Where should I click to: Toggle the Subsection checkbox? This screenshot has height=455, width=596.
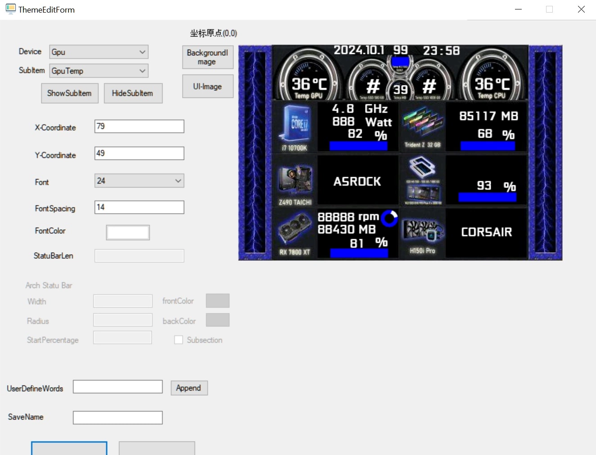179,340
